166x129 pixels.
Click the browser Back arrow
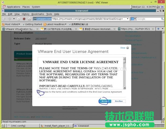tap(4, 19)
